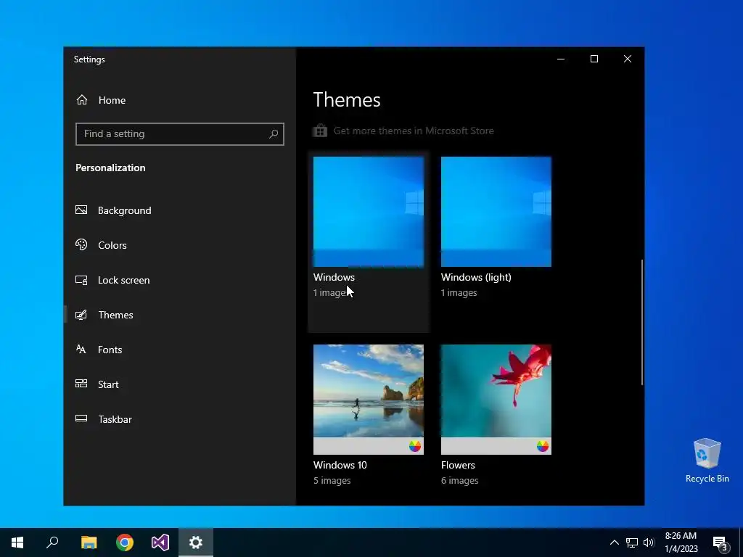Click "6 images" under Flowers
This screenshot has height=557, width=743.
459,480
